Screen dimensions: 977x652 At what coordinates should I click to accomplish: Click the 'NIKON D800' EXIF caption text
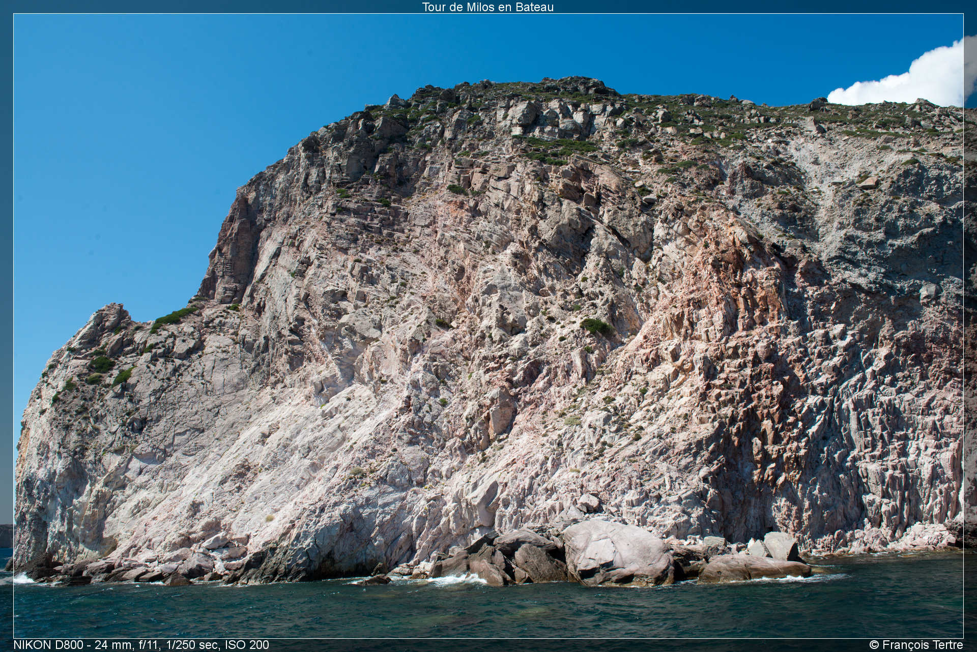[x=141, y=645]
